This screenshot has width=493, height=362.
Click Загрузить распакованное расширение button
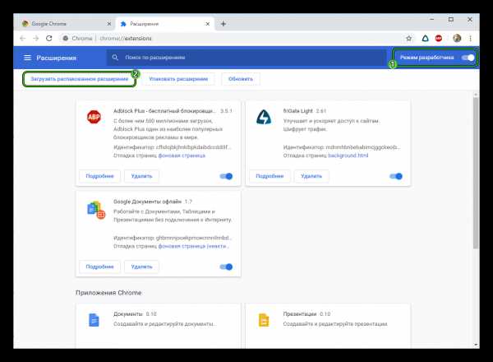pos(80,79)
